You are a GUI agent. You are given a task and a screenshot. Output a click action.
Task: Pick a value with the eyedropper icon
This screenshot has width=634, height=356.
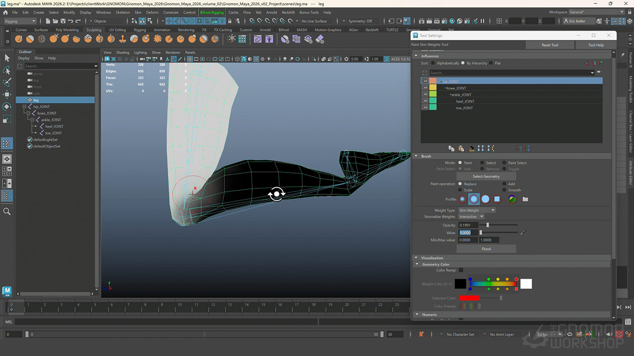tap(522, 232)
